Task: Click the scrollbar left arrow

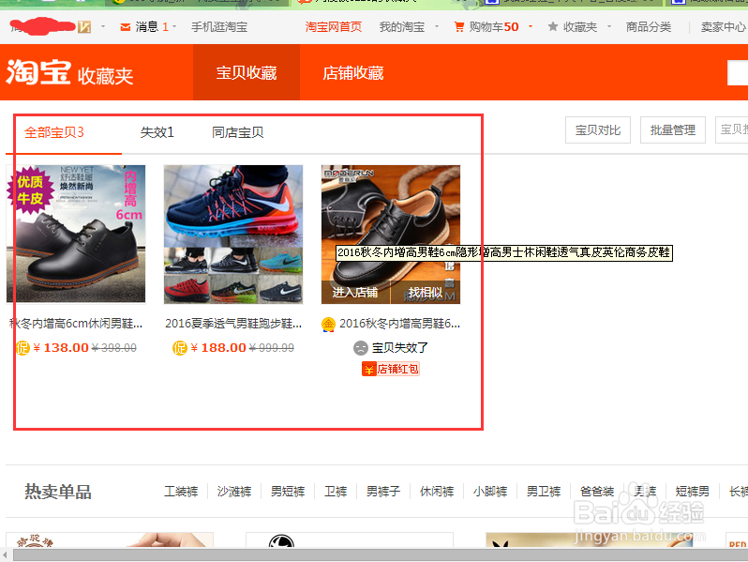Action: click(x=6, y=555)
